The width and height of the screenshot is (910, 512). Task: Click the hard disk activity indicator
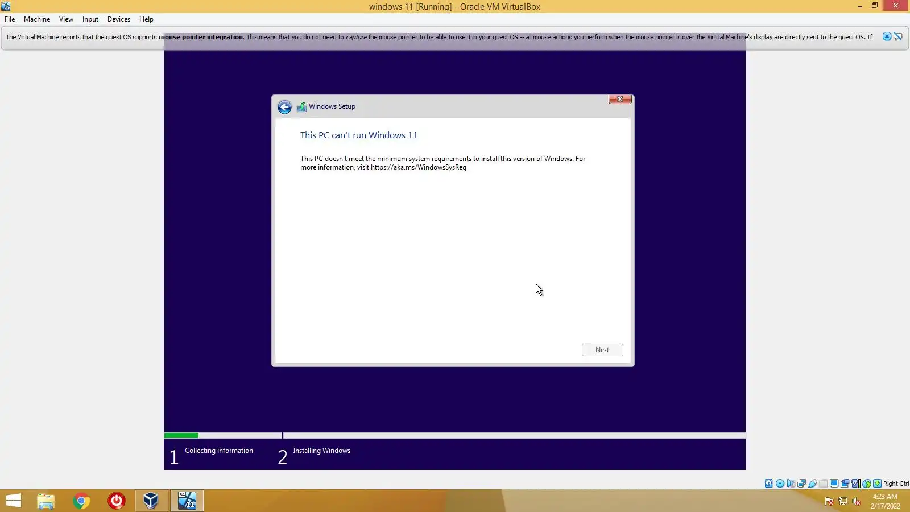[769, 484]
